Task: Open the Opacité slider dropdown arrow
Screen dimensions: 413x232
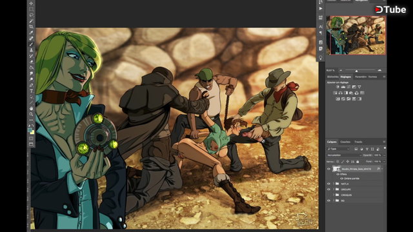Action: 384,155
